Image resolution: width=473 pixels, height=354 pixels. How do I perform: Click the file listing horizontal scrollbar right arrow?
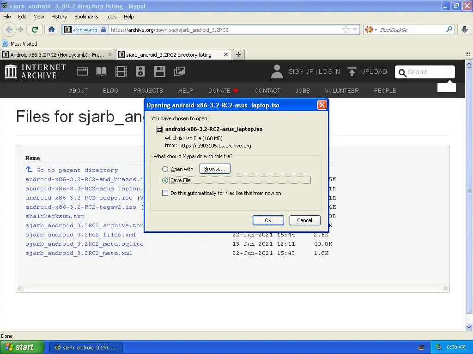point(446,289)
